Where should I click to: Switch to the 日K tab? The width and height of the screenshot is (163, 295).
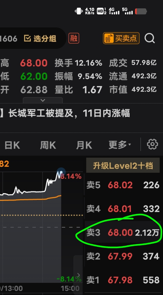12,145
